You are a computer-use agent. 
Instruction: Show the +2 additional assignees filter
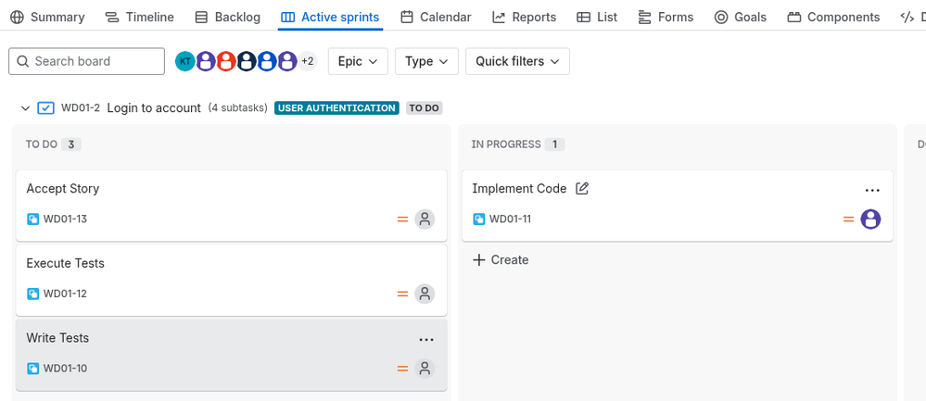[308, 61]
